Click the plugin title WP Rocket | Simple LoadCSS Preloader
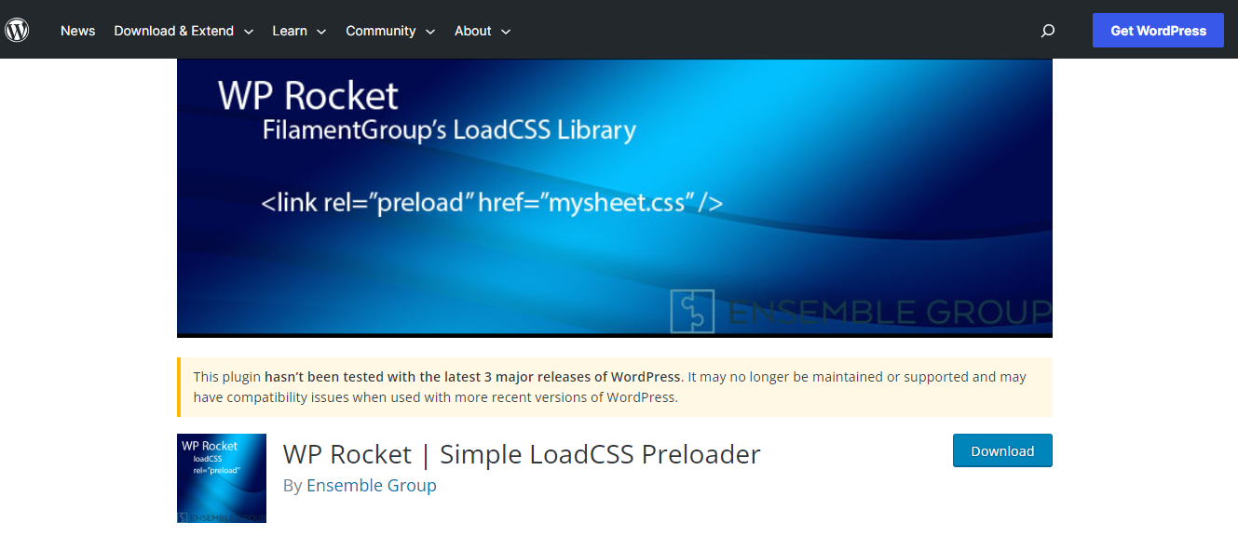 coord(522,454)
